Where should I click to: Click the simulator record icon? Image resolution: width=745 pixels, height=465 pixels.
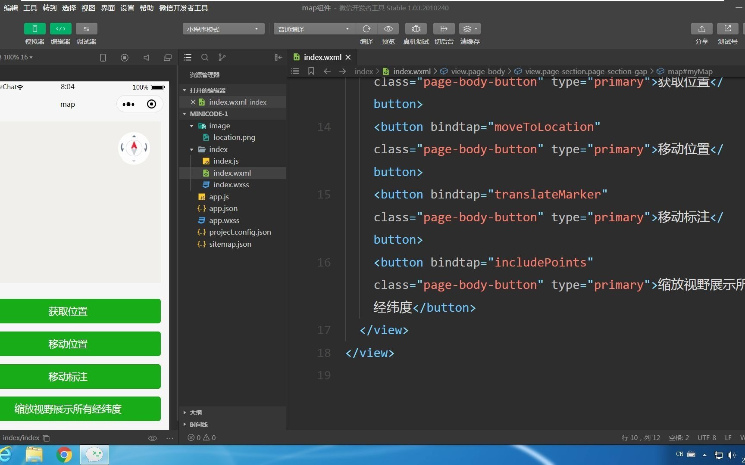125,58
